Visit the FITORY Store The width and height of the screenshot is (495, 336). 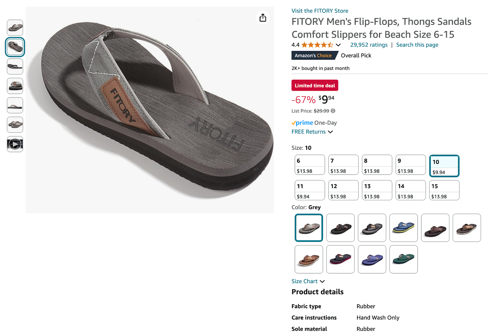(x=319, y=10)
